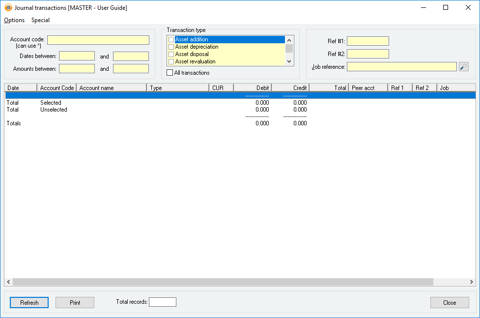Maximize the Journal transactions window
The height and width of the screenshot is (318, 480).
(x=445, y=7)
